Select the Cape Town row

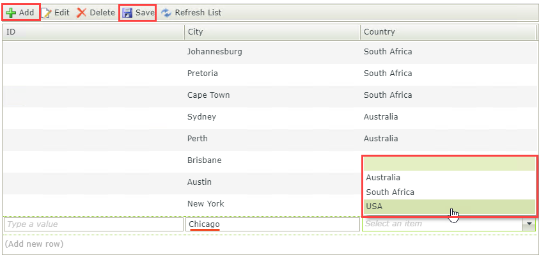click(x=208, y=95)
